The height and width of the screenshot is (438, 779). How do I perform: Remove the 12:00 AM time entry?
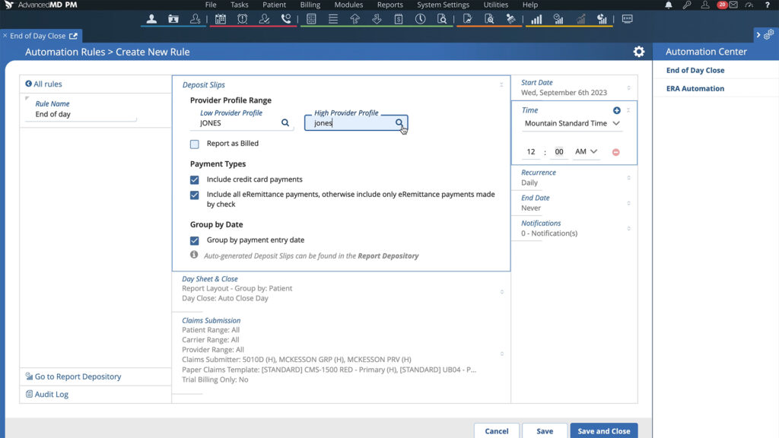point(615,152)
